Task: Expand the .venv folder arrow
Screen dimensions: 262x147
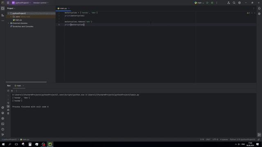Action: (x=11, y=17)
